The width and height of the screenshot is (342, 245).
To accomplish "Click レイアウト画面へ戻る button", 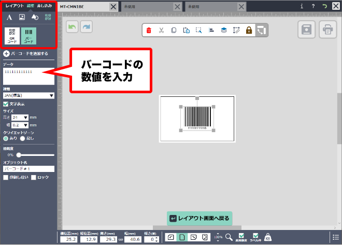I will (x=199, y=219).
